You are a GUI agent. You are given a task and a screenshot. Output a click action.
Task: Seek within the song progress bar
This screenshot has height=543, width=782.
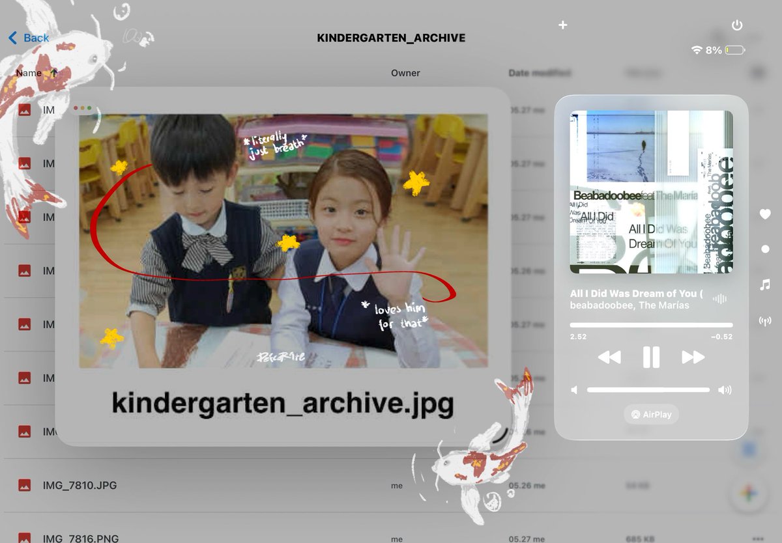pyautogui.click(x=651, y=324)
